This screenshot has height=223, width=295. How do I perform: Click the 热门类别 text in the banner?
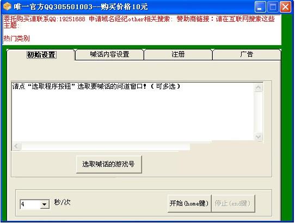[x=16, y=39]
